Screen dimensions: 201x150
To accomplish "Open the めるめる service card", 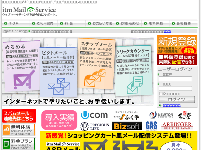I will click(x=22, y=66).
